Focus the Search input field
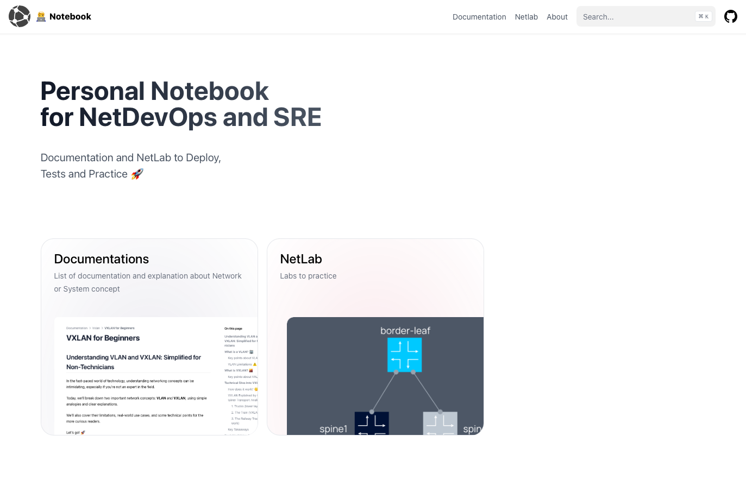Viewport: 746px width, 480px height. [x=636, y=17]
